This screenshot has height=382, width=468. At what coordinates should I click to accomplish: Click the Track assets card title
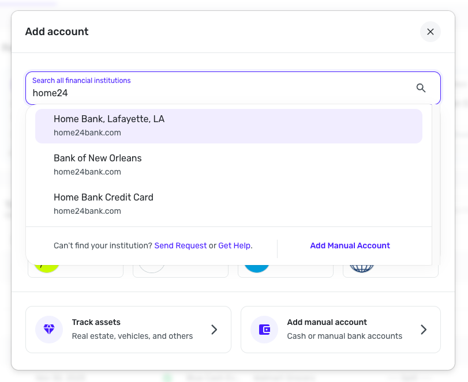pyautogui.click(x=96, y=322)
